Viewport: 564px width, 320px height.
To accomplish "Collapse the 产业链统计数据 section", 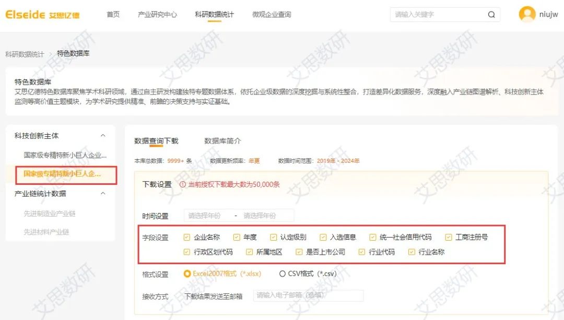I will (x=103, y=194).
